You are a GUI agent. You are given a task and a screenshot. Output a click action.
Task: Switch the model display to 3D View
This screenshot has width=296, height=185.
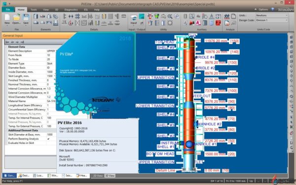tap(110, 176)
